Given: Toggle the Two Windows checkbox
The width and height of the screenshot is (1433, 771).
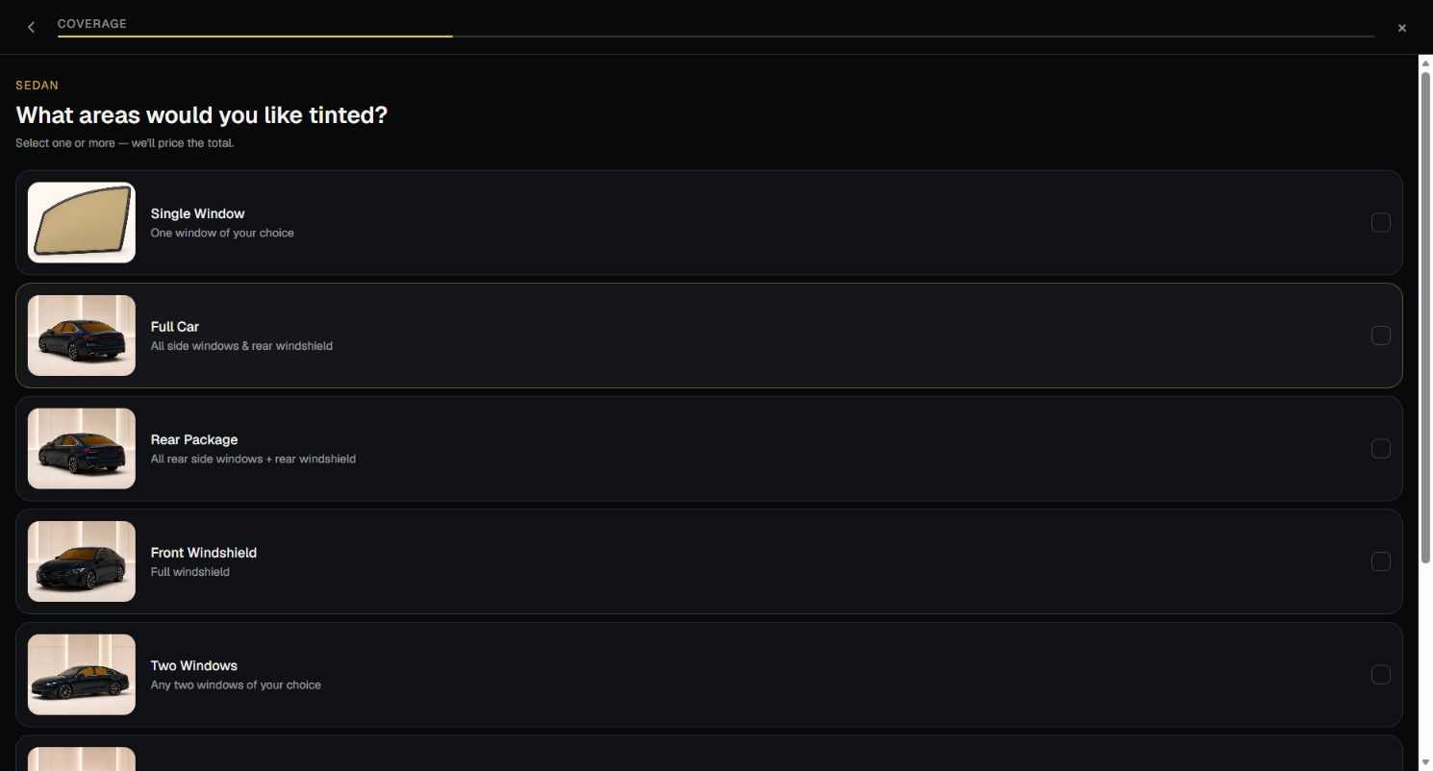Looking at the screenshot, I should [1380, 675].
